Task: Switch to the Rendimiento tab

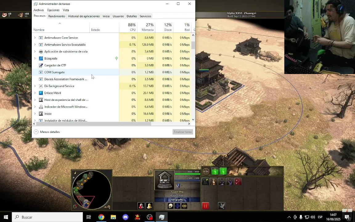Action: coord(57,16)
